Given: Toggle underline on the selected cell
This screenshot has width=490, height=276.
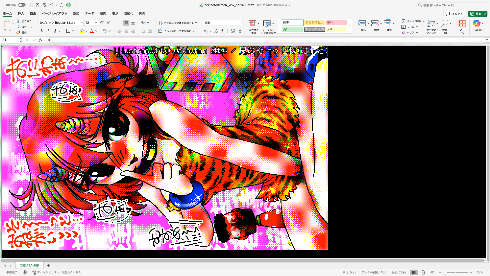Looking at the screenshot, I should 55,31.
